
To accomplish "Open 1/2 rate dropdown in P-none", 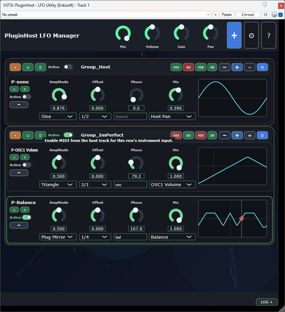I will (x=95, y=116).
